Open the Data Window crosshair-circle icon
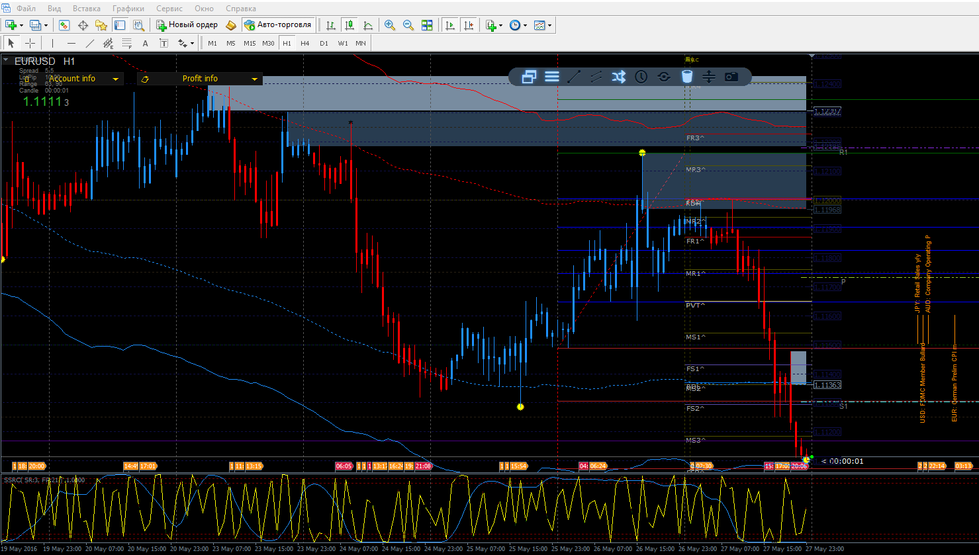This screenshot has height=555, width=979. tap(83, 25)
